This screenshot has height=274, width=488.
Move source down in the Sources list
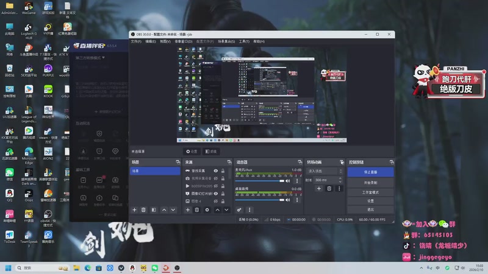pyautogui.click(x=226, y=210)
